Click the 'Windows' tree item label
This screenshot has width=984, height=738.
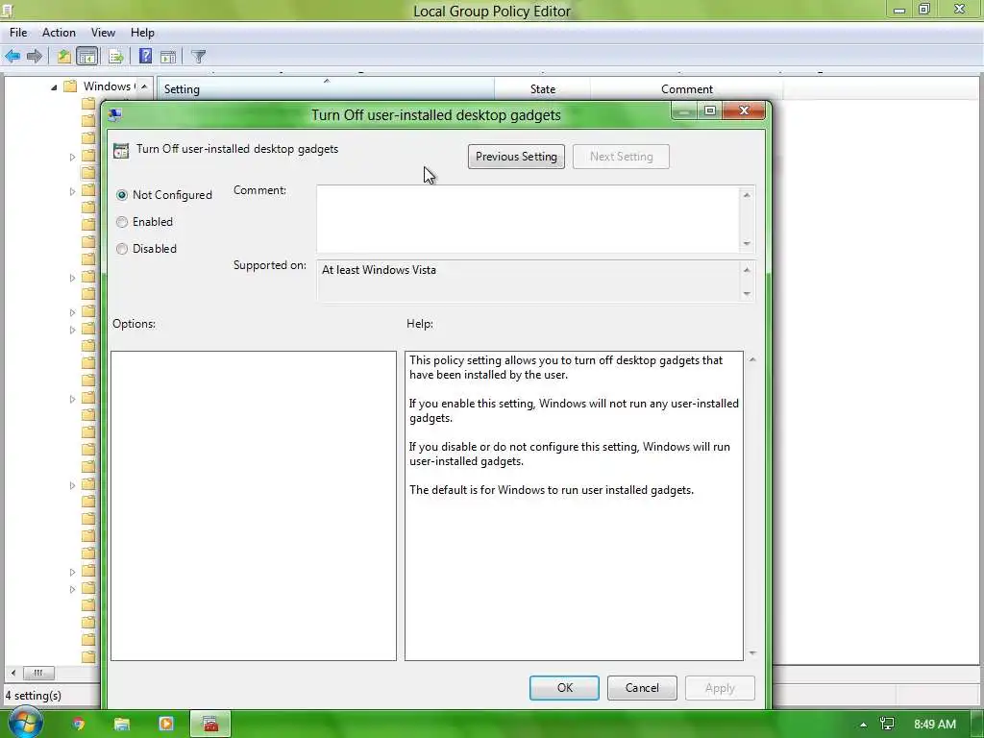(108, 86)
